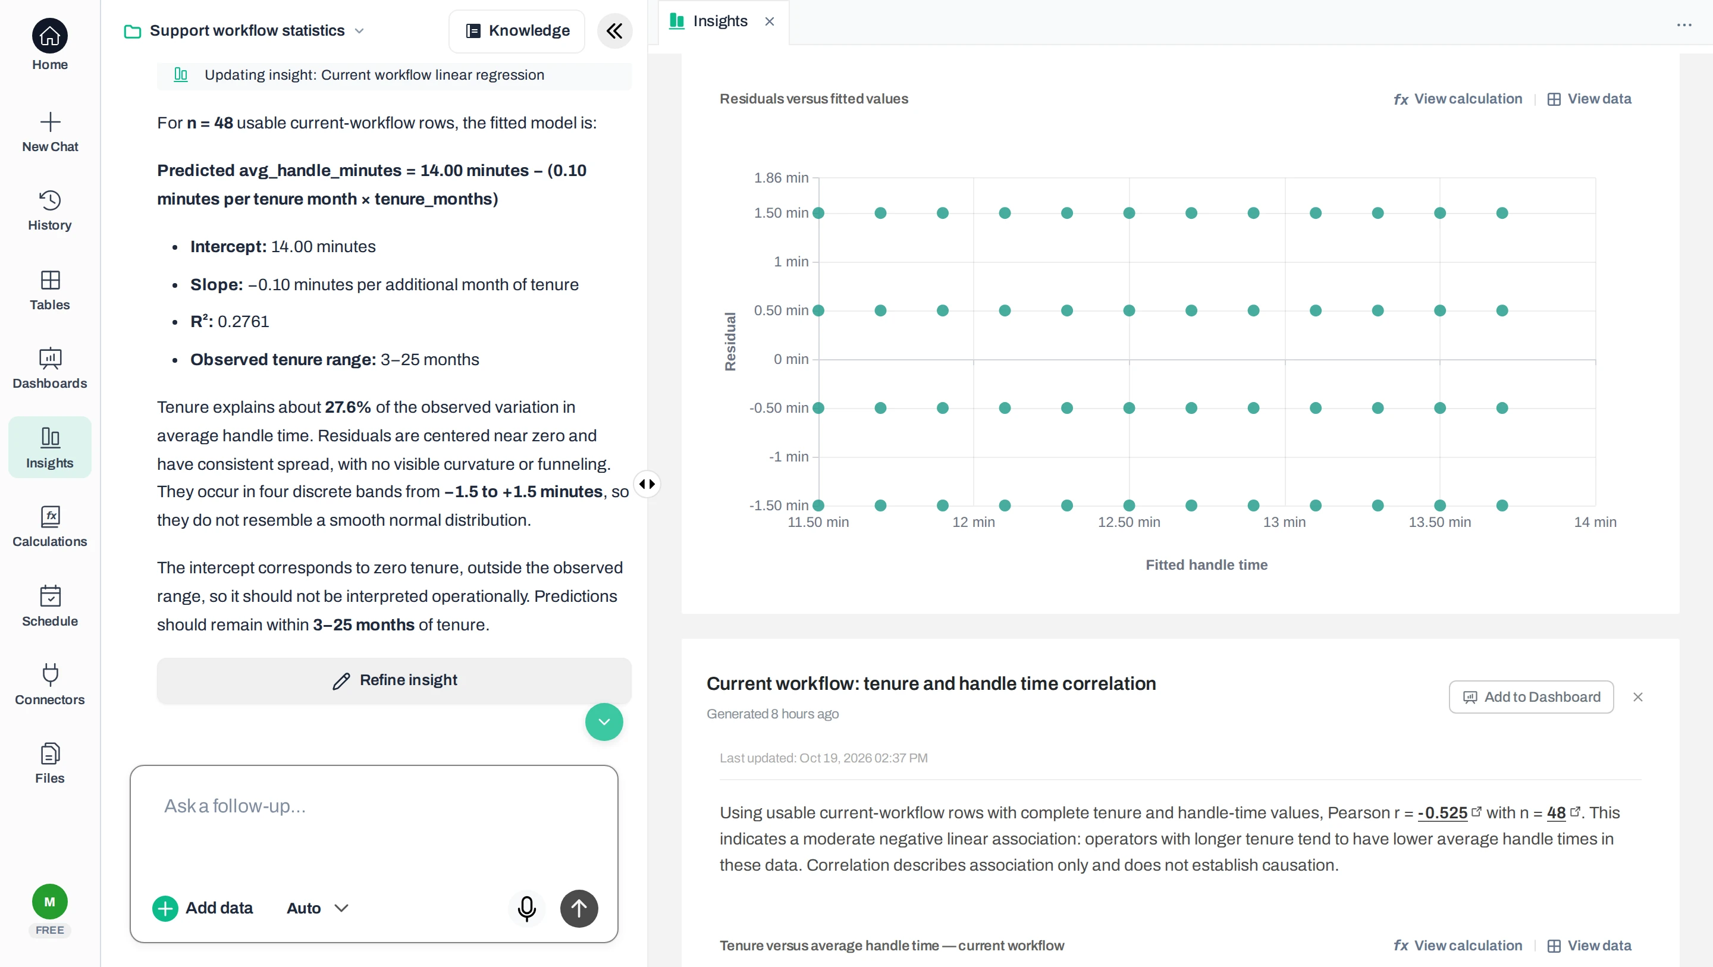Click the user avatar M
1713x967 pixels.
point(50,902)
